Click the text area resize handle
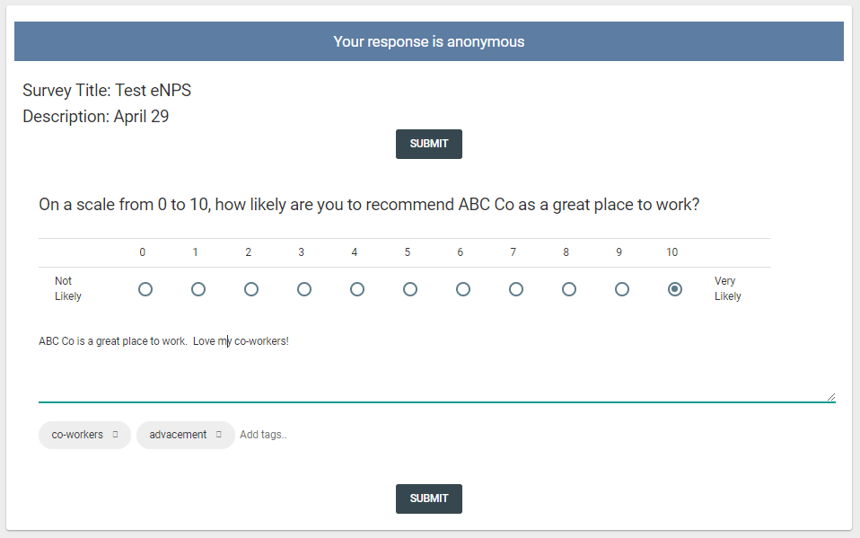The height and width of the screenshot is (538, 860). click(832, 395)
